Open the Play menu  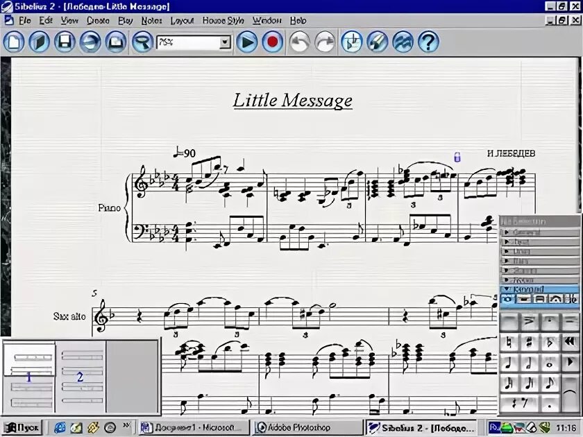[x=126, y=20]
